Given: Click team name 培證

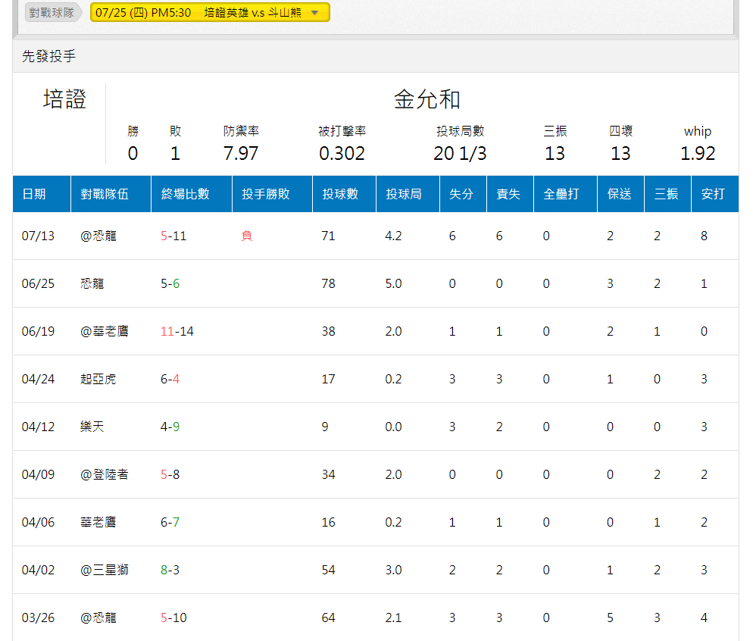Looking at the screenshot, I should coord(64,99).
